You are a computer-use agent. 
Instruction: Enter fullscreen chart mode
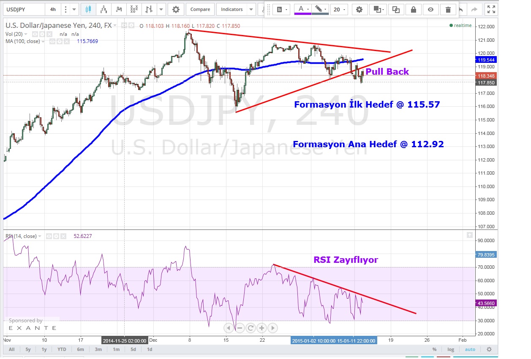tap(490, 9)
